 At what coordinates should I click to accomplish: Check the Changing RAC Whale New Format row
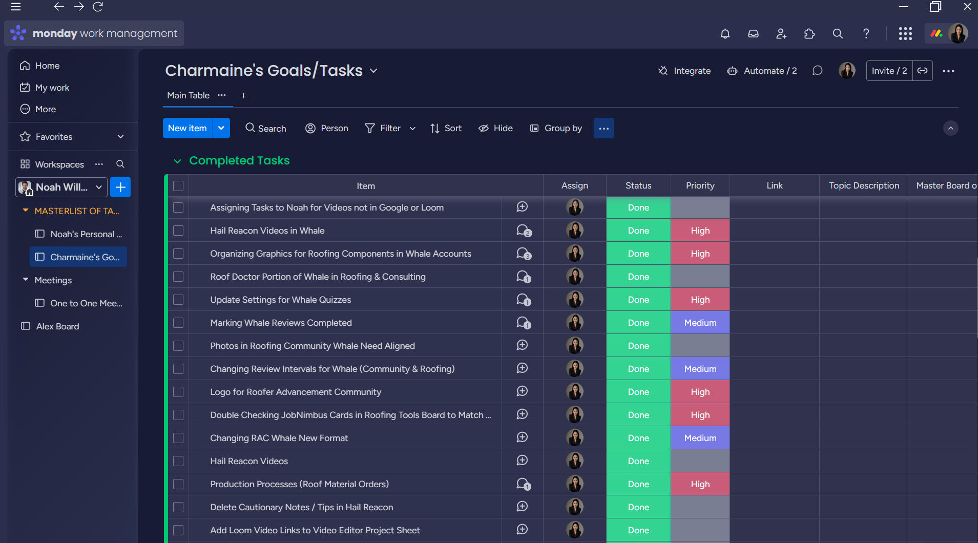[x=178, y=438]
